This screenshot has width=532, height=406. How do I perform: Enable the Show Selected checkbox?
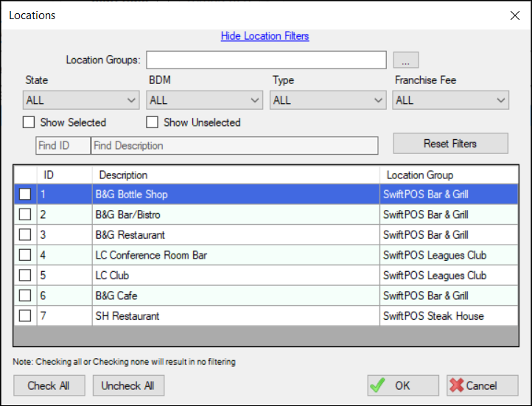point(29,122)
